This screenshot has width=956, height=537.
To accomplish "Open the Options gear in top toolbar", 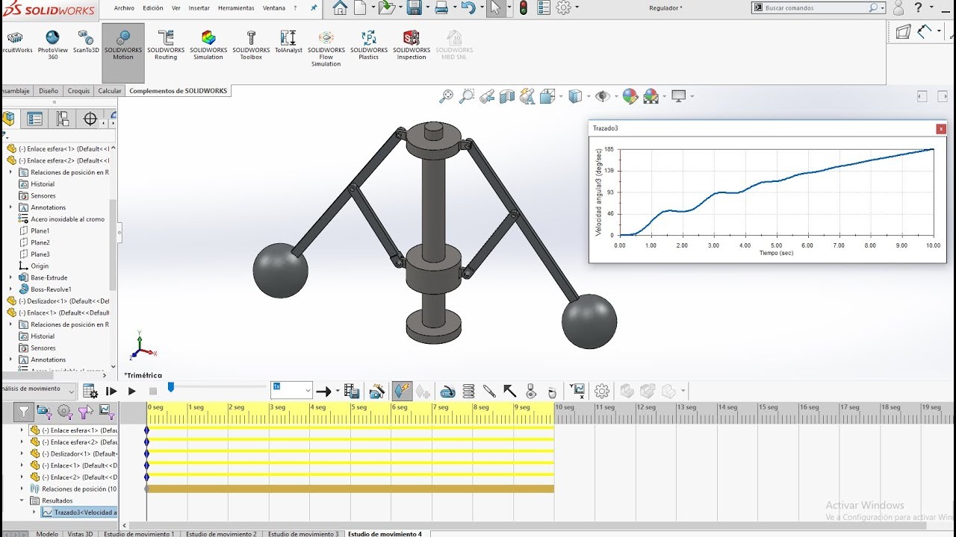I will (x=564, y=8).
